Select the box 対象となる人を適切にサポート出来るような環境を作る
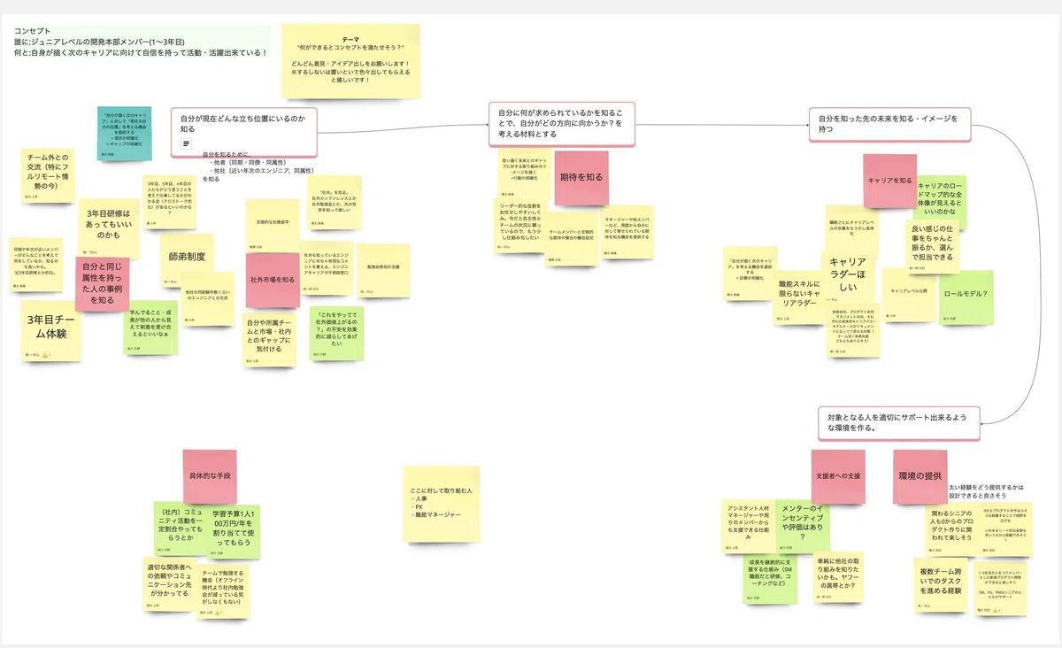This screenshot has height=648, width=1062. [899, 422]
